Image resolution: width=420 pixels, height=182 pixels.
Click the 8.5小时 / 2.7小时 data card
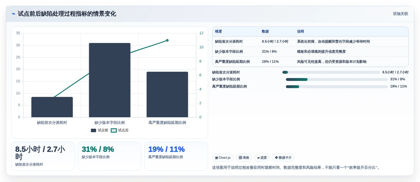click(43, 156)
